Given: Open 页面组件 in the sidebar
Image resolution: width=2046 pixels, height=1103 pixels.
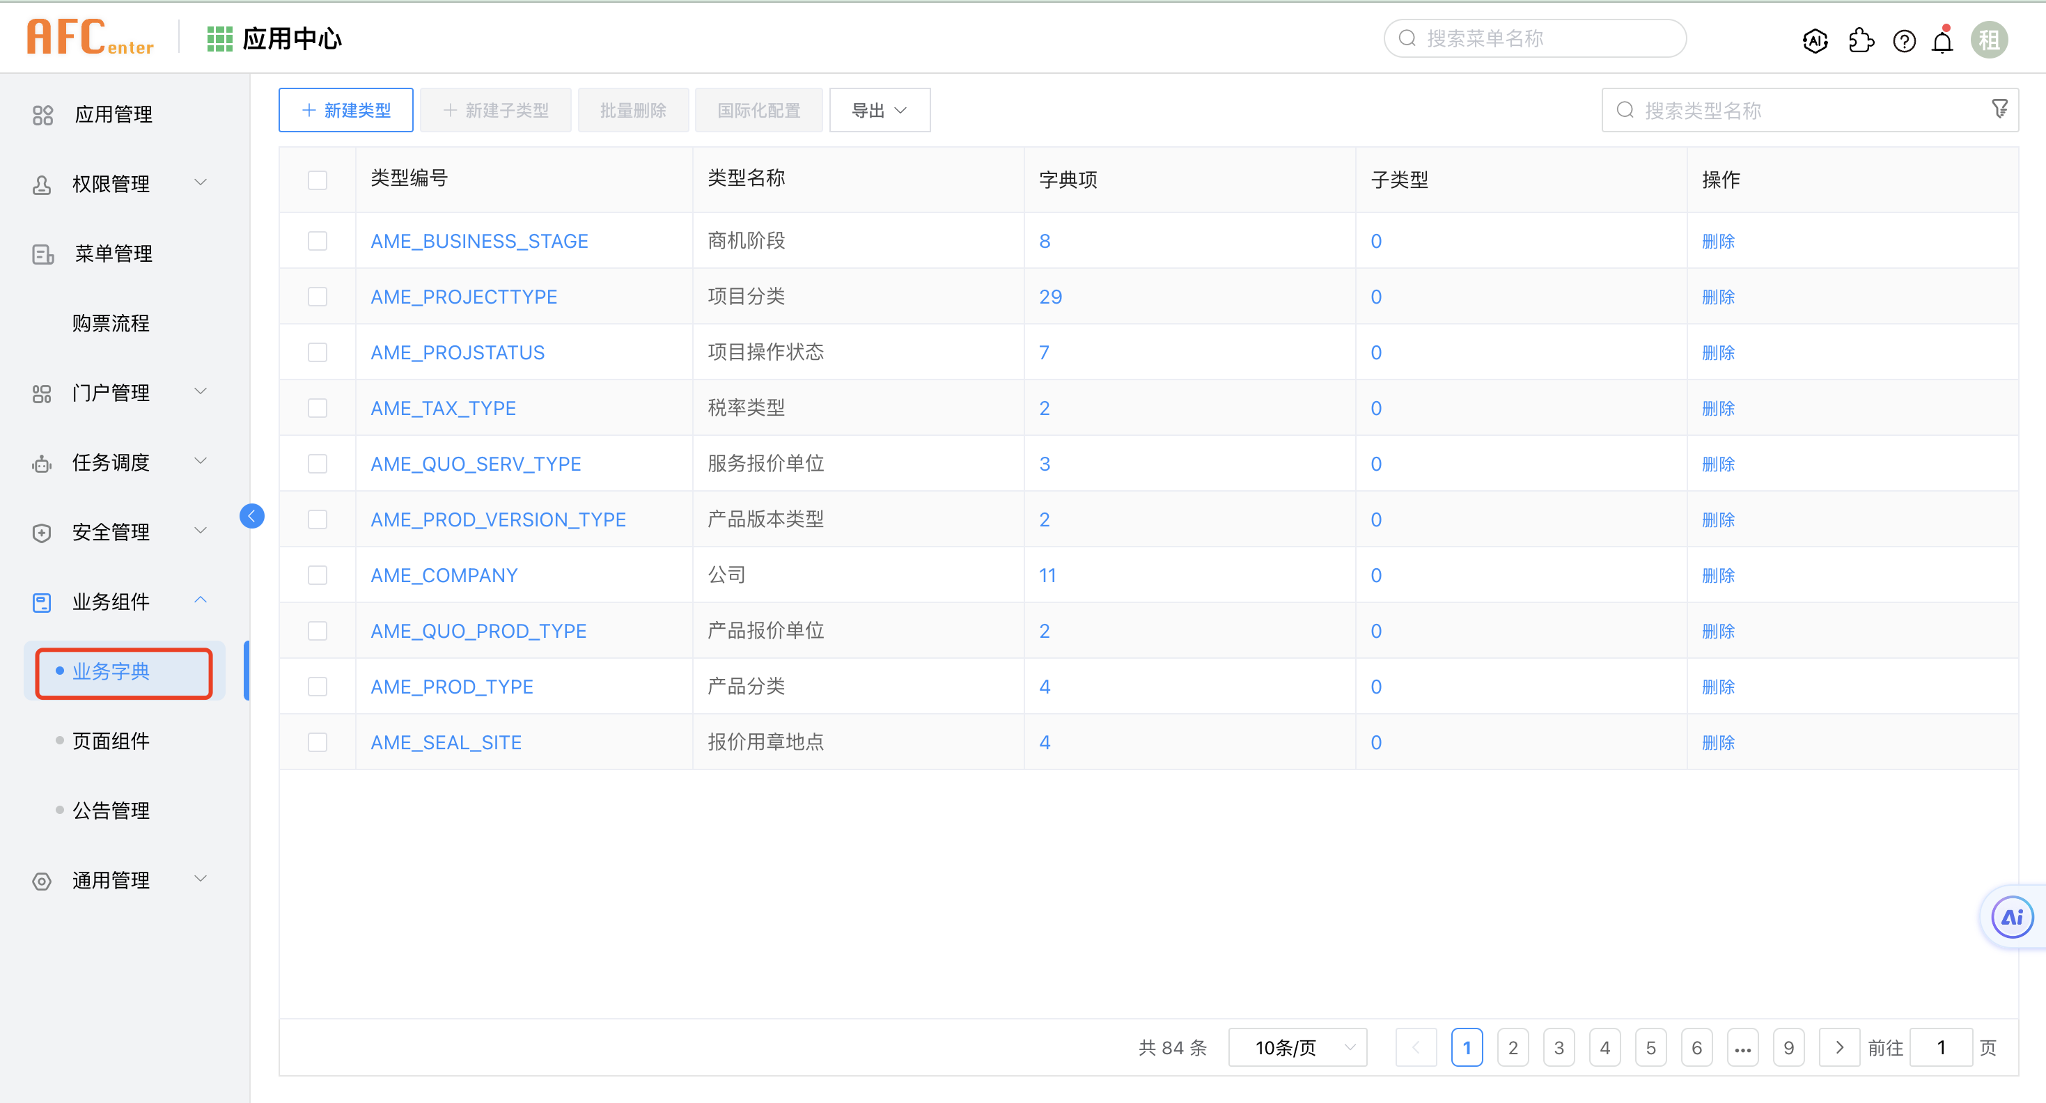Looking at the screenshot, I should pos(111,741).
